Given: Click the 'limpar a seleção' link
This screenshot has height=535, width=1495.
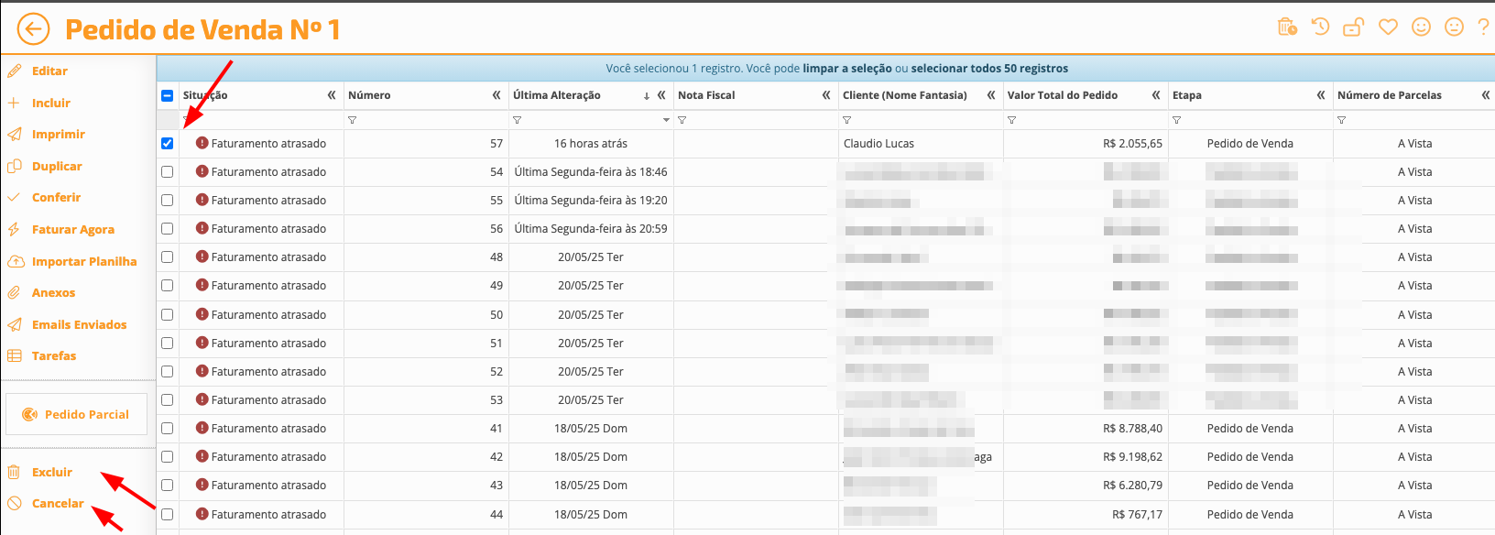Looking at the screenshot, I should point(846,69).
